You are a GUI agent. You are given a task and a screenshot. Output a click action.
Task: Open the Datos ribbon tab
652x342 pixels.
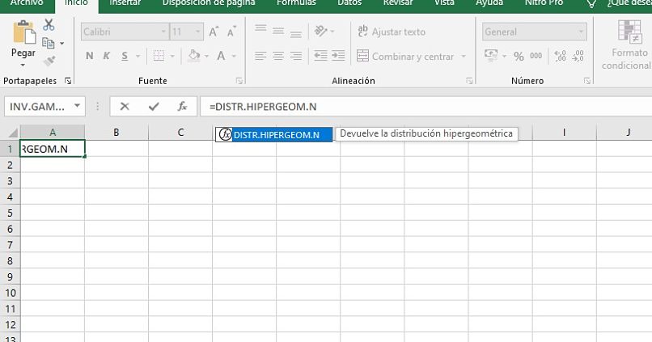coord(349,4)
